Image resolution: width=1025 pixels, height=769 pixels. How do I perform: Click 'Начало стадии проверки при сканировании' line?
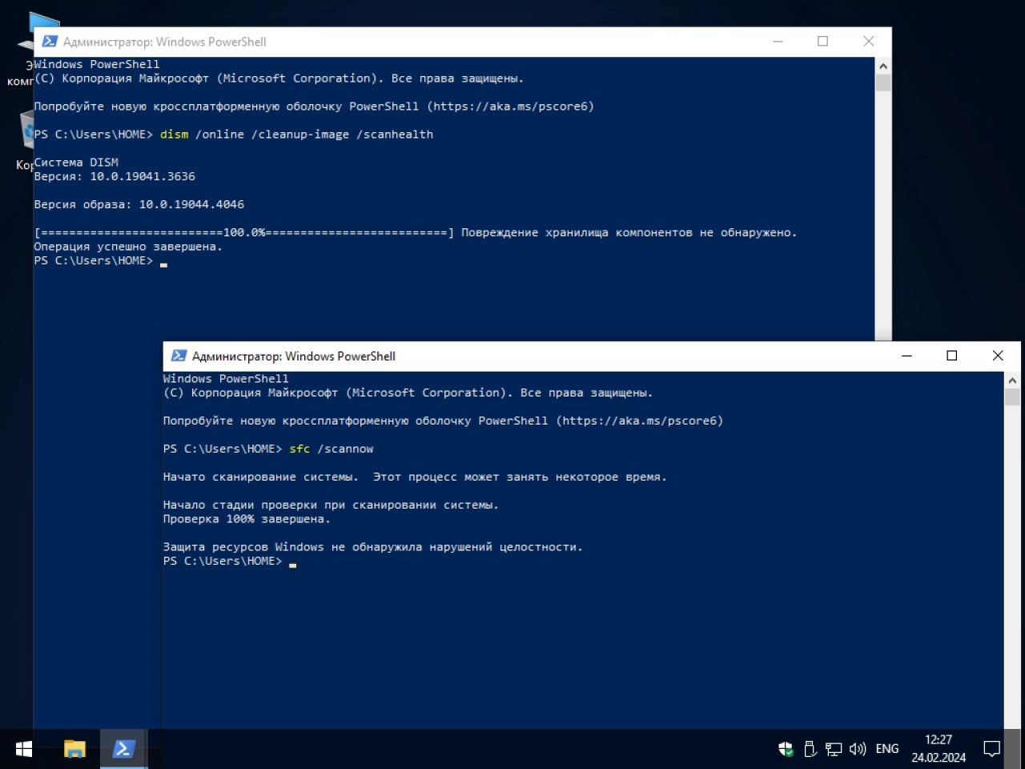click(331, 505)
